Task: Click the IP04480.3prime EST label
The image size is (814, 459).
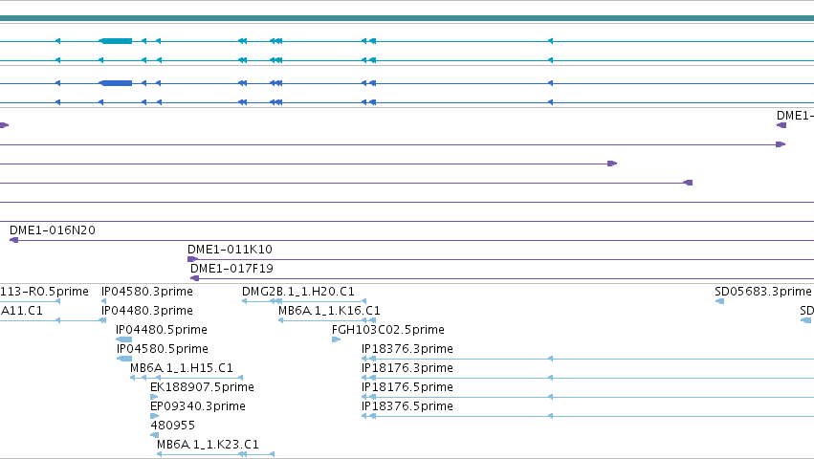Action: [x=147, y=311]
